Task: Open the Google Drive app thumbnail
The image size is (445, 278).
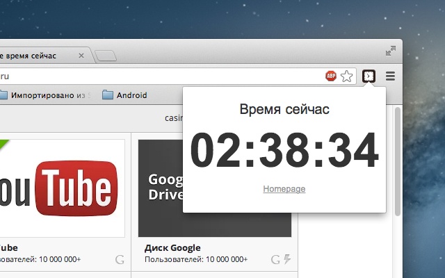Action: coord(215,188)
